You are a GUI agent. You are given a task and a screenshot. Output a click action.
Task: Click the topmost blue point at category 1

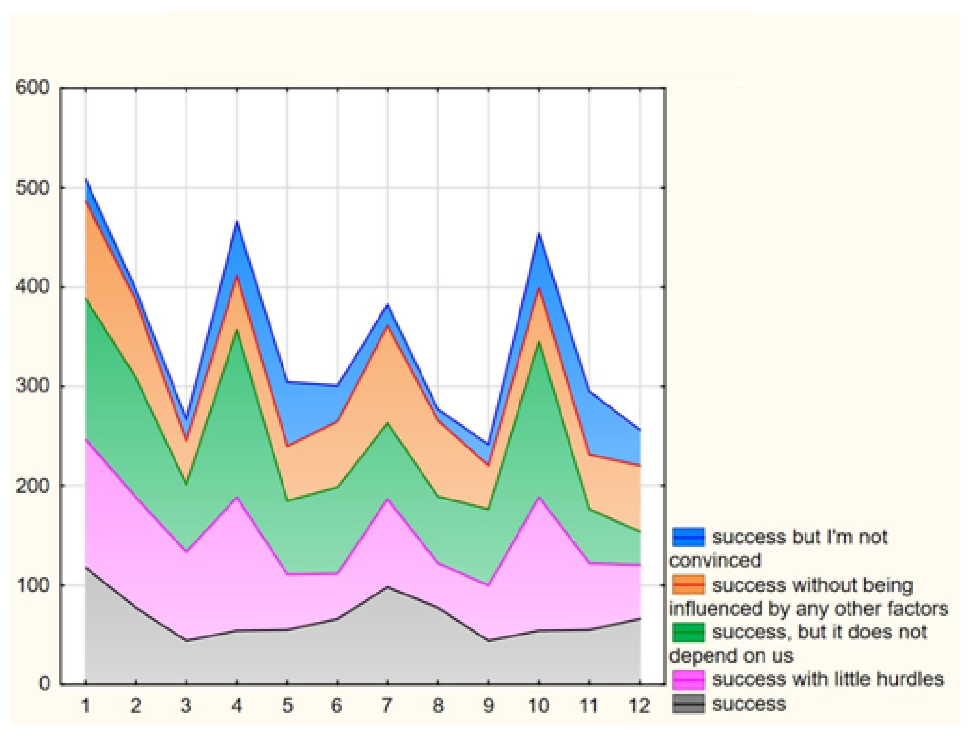(x=86, y=180)
